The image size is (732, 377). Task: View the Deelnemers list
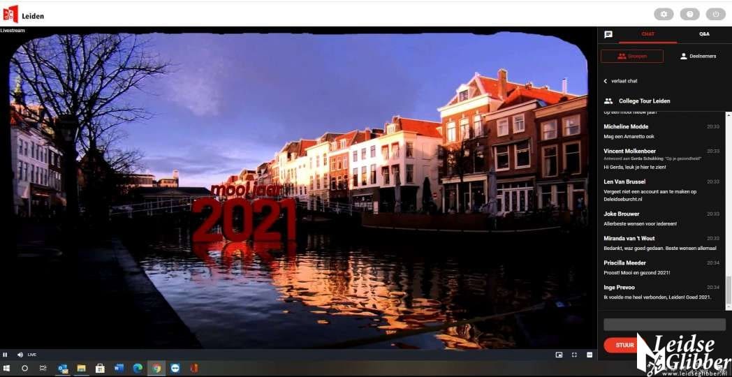(698, 56)
